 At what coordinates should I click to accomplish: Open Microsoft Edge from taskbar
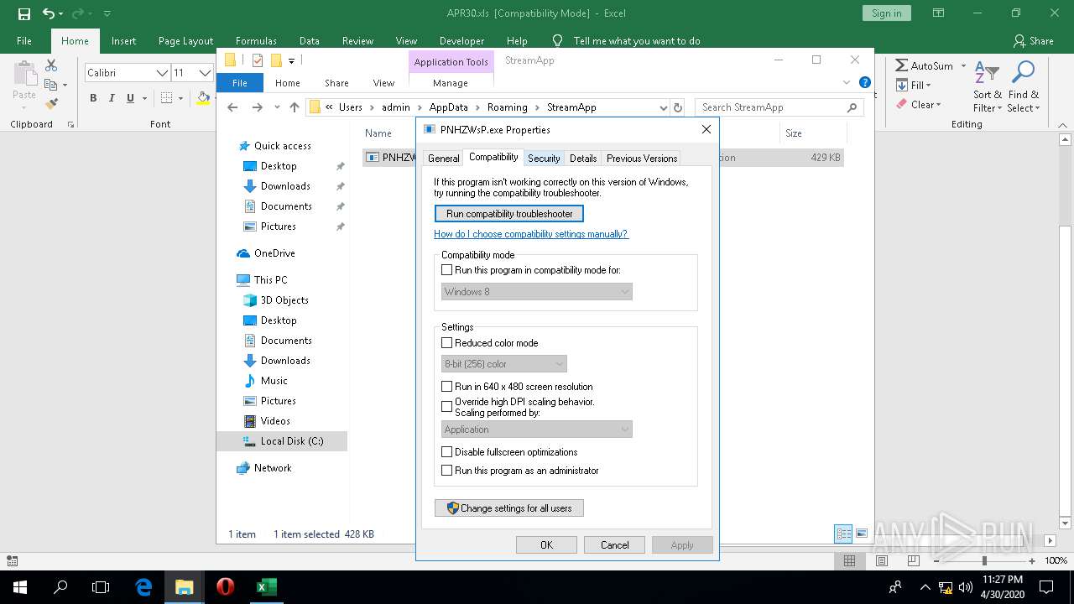(x=143, y=587)
